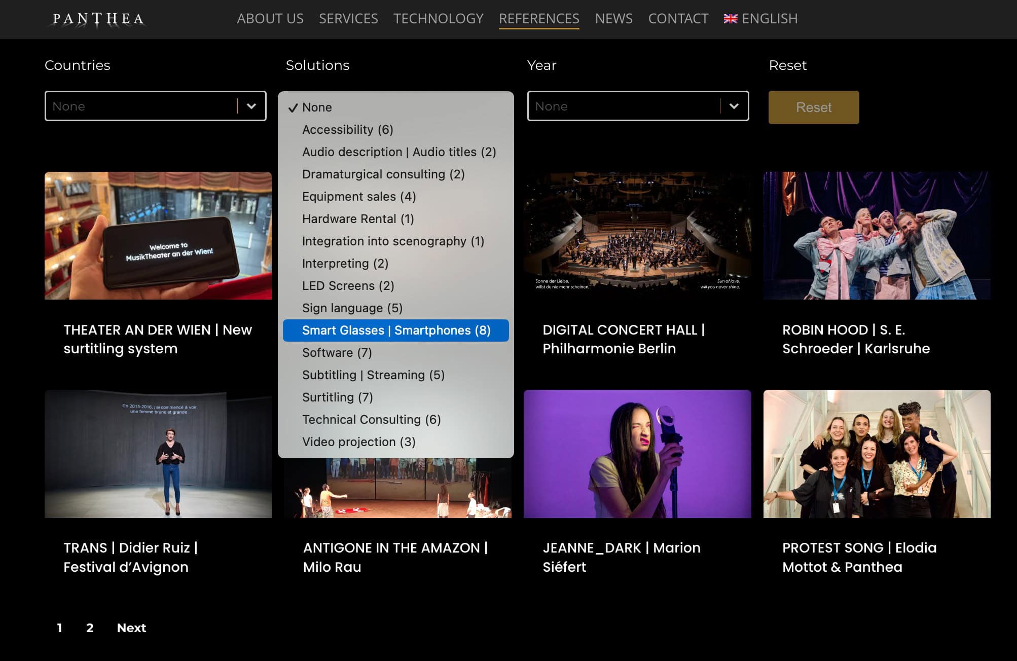Select Video projection (3) option
Screen dimensions: 1017x661
point(358,442)
